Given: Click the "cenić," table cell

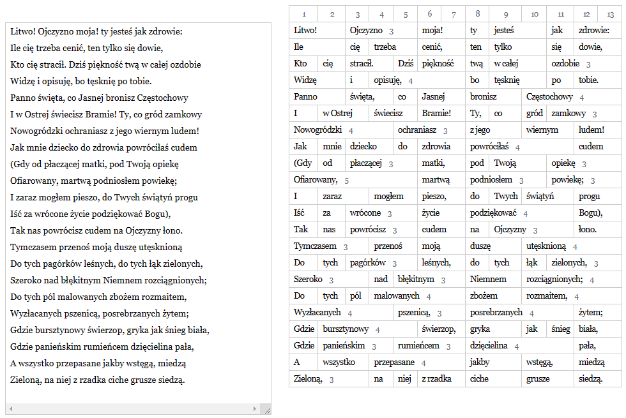Looking at the screenshot, I should [441, 47].
